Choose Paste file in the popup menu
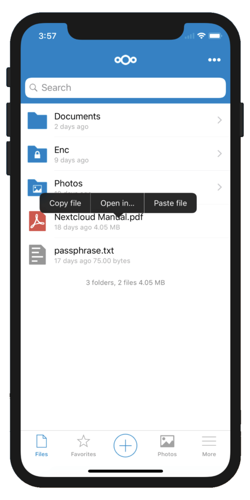The width and height of the screenshot is (250, 500). point(170,203)
